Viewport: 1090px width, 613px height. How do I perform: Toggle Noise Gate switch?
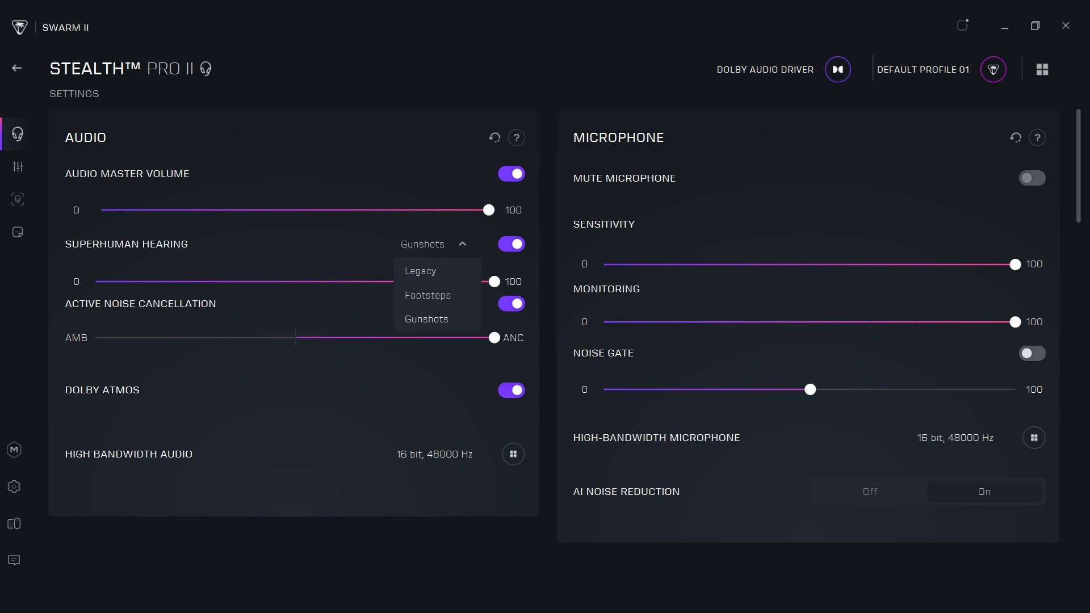coord(1032,353)
